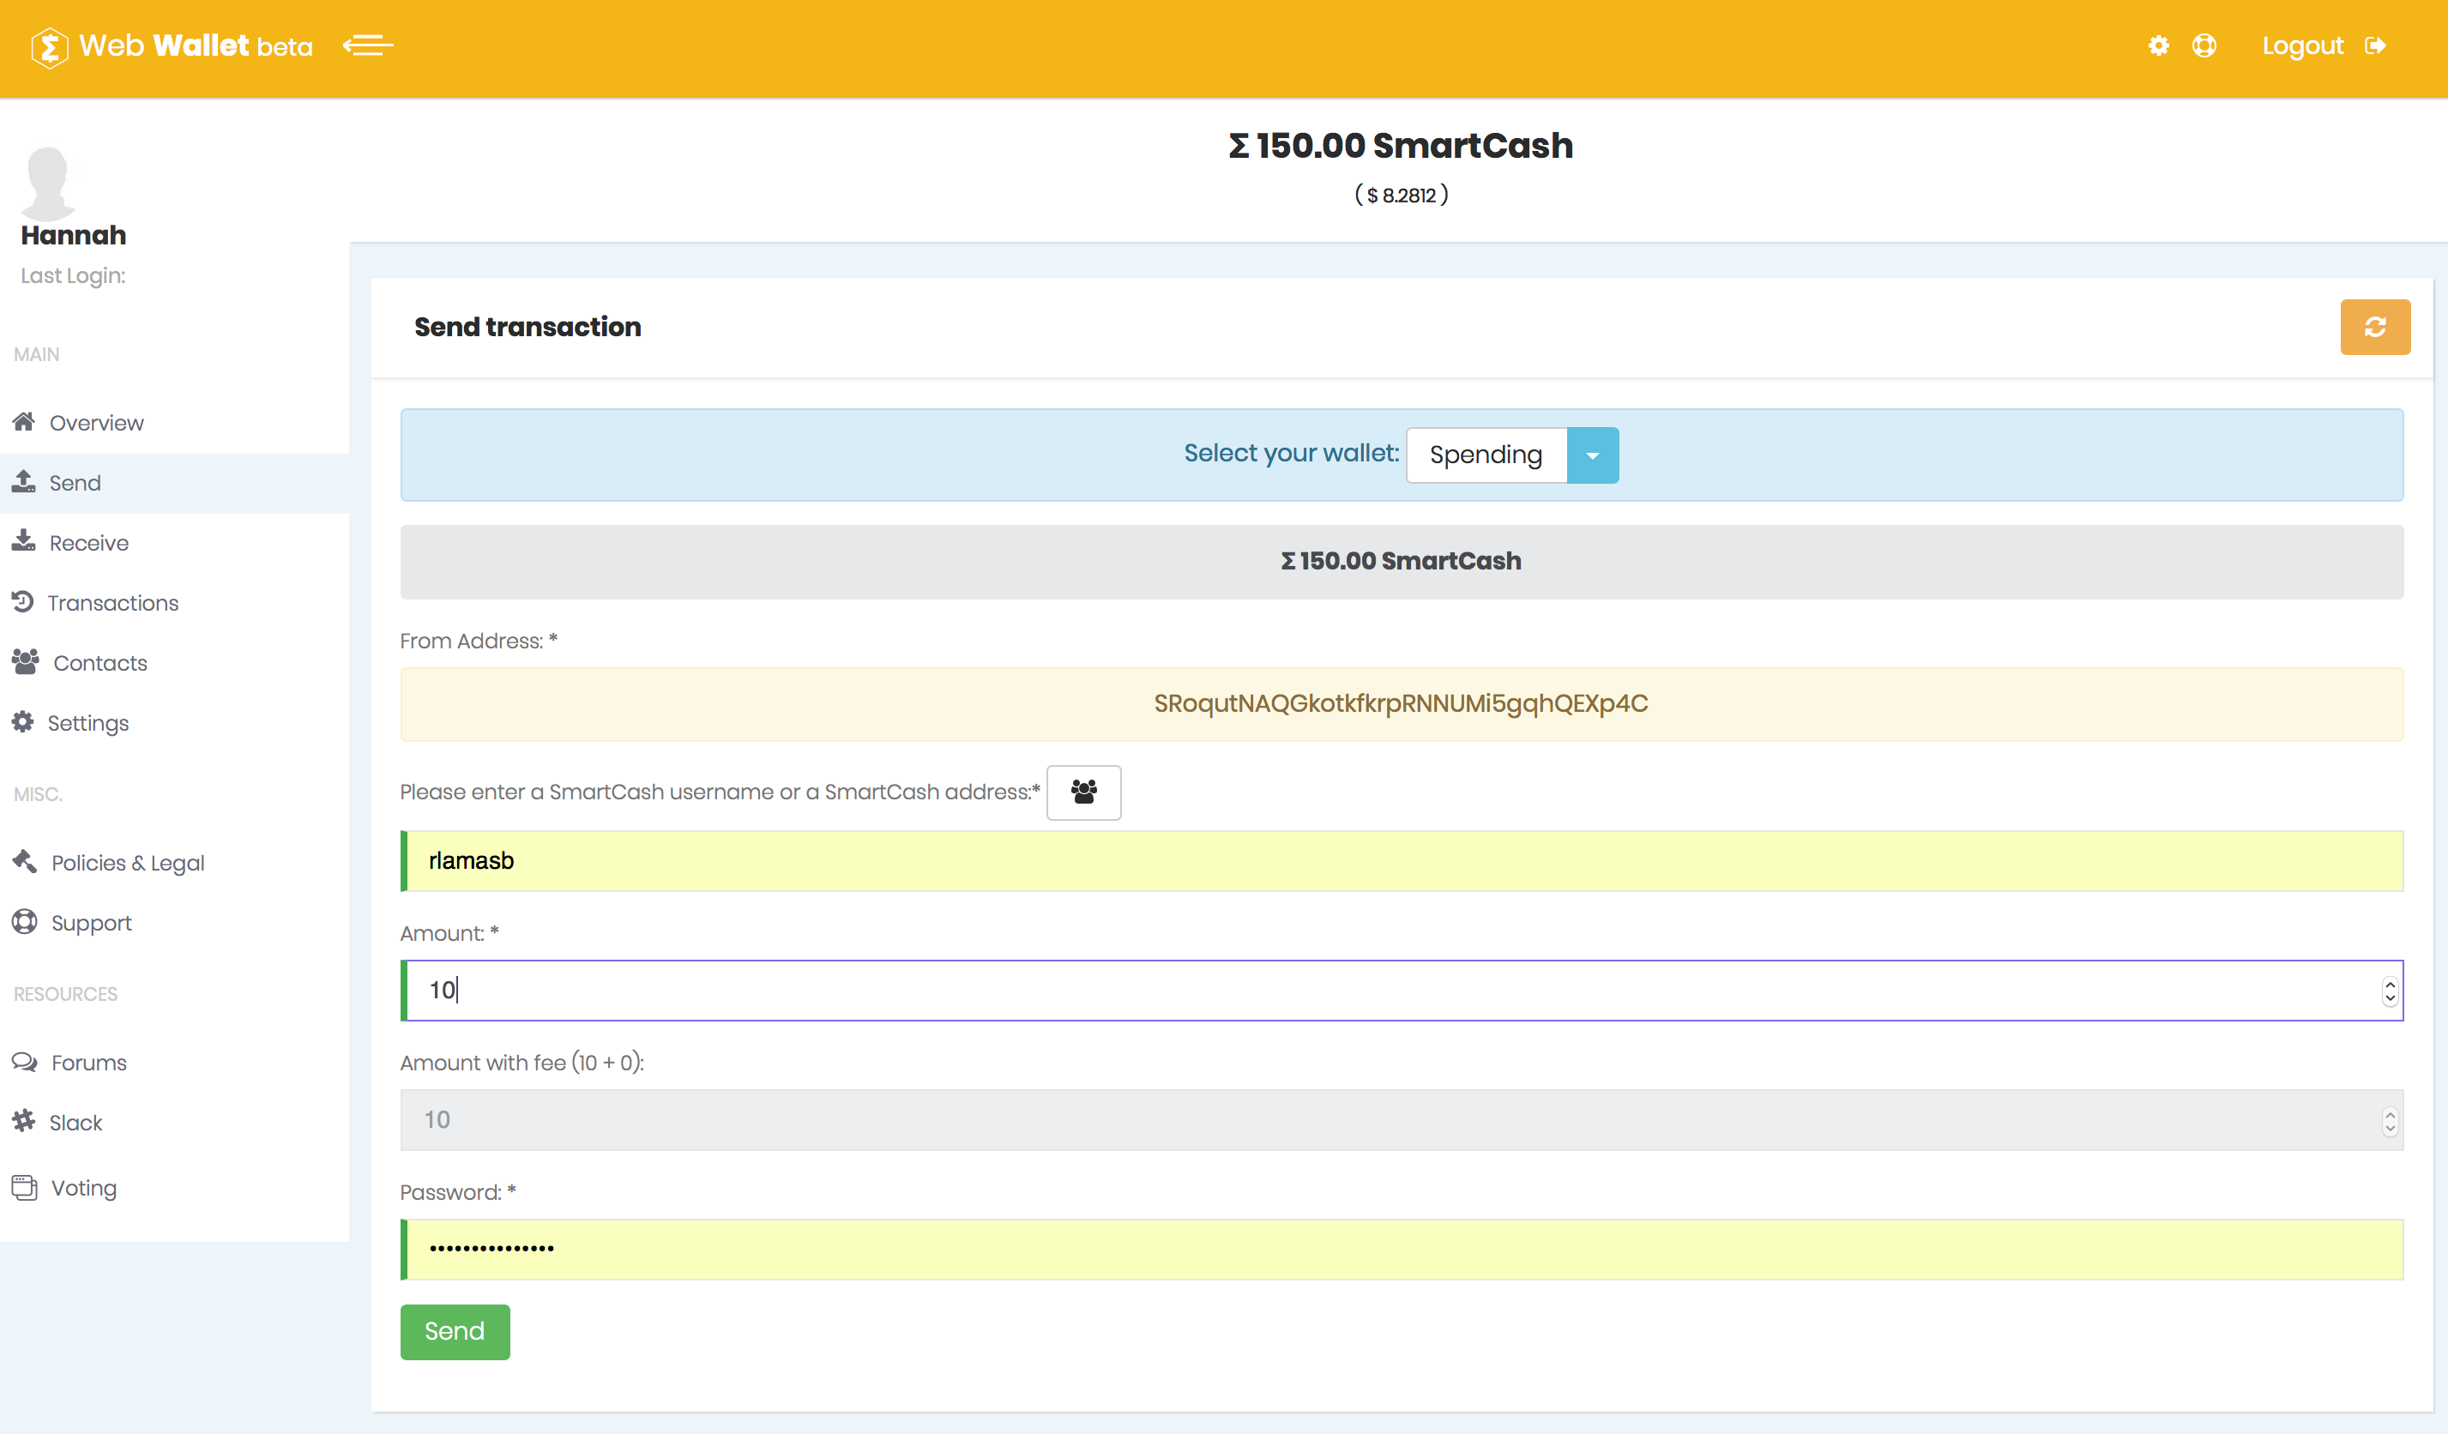Click the Hannah username text
The image size is (2448, 1434).
pos(74,235)
